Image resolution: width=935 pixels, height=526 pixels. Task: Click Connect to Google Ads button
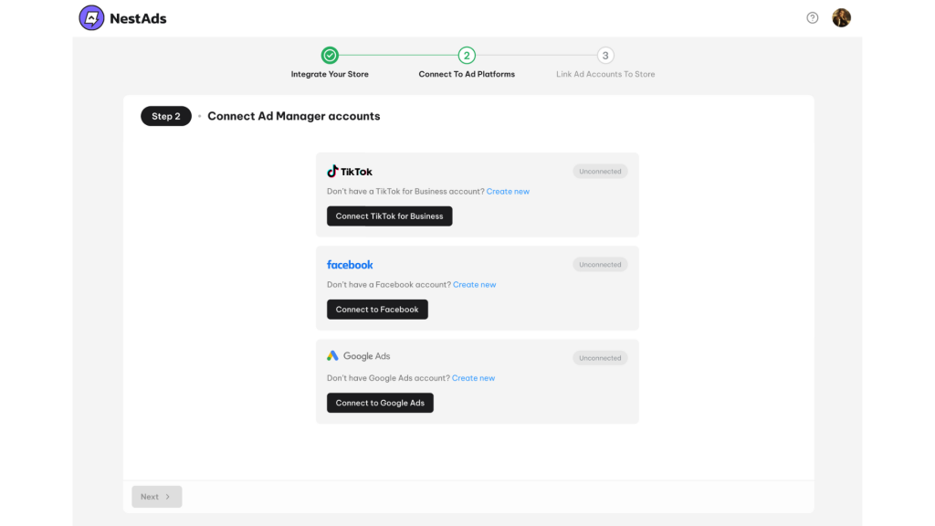pos(380,403)
